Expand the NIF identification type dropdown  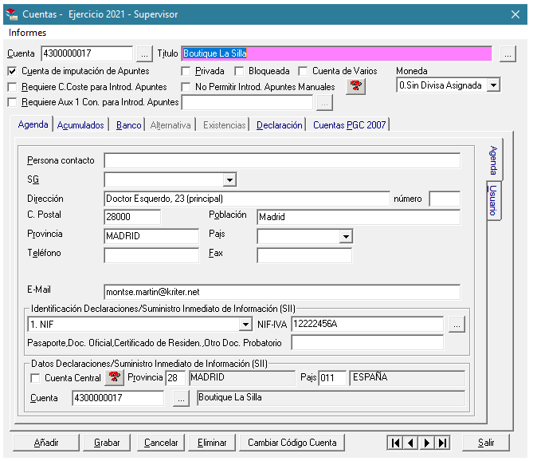[x=245, y=325]
